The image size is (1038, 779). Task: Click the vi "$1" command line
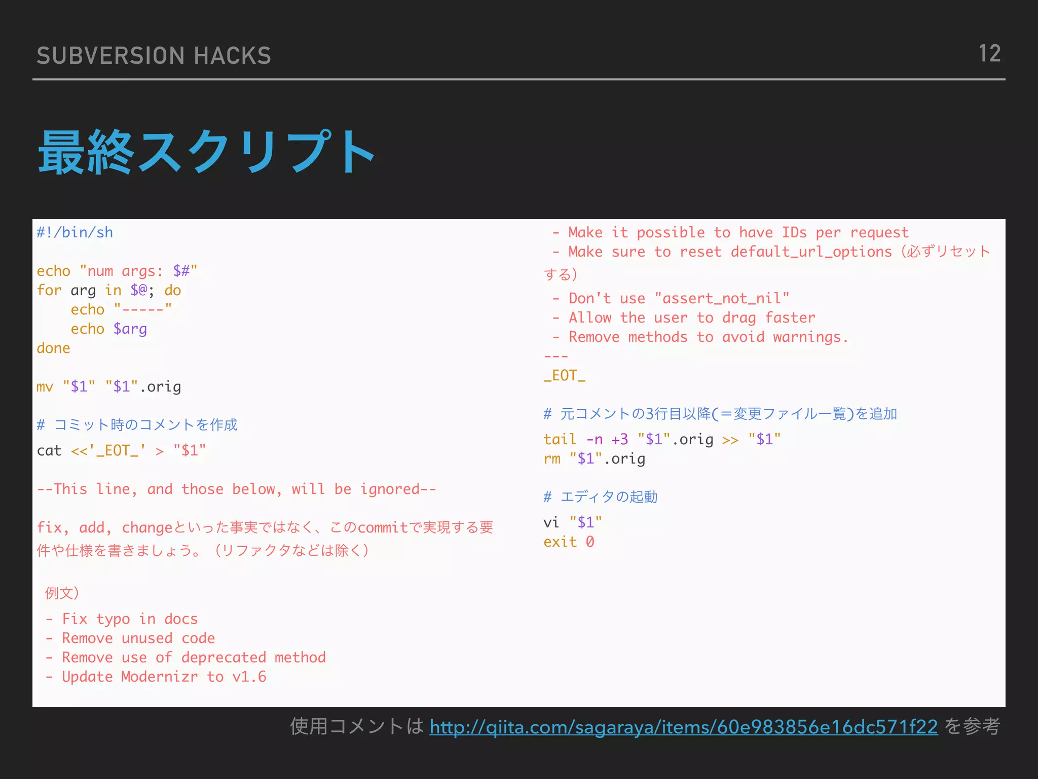[572, 522]
